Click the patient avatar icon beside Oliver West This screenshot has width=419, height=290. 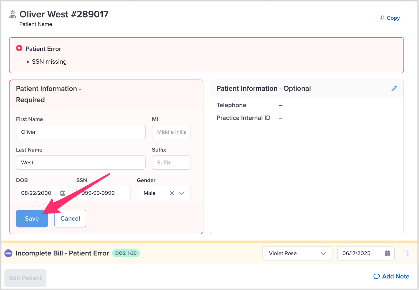click(13, 14)
